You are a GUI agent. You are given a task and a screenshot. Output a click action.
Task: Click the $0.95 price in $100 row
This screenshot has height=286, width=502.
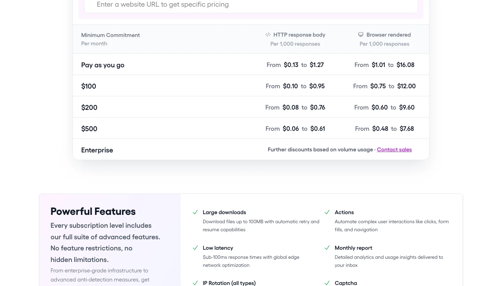[x=317, y=86]
